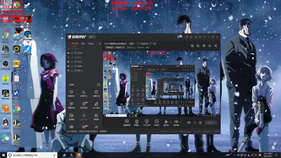Open the notification bell above the preview

tap(210, 46)
